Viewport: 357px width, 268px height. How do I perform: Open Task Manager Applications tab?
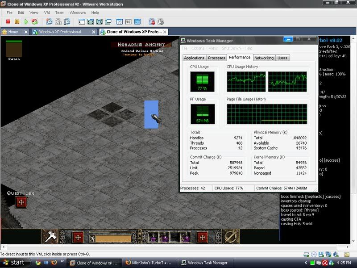(x=194, y=58)
